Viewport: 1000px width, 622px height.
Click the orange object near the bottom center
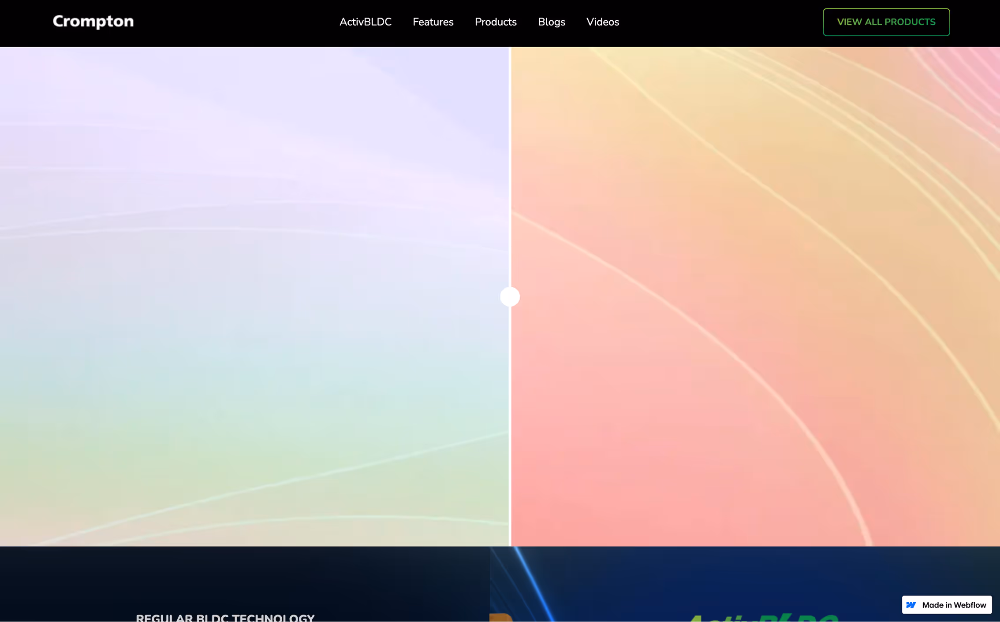tap(501, 618)
